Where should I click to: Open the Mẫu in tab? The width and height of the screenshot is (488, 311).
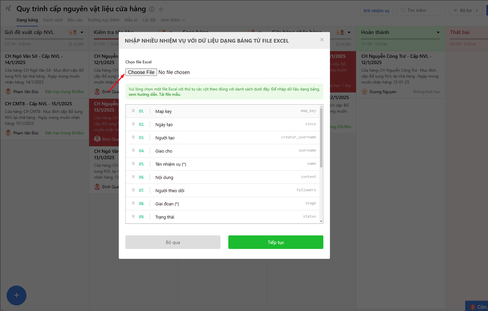[131, 20]
